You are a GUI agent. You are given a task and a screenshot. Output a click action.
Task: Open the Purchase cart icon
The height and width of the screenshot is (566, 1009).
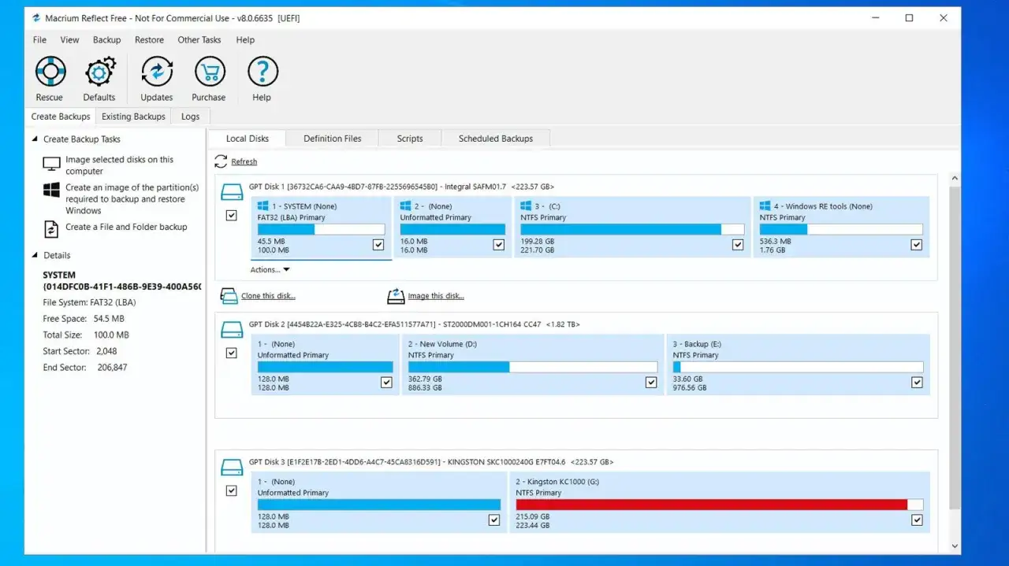click(x=209, y=72)
